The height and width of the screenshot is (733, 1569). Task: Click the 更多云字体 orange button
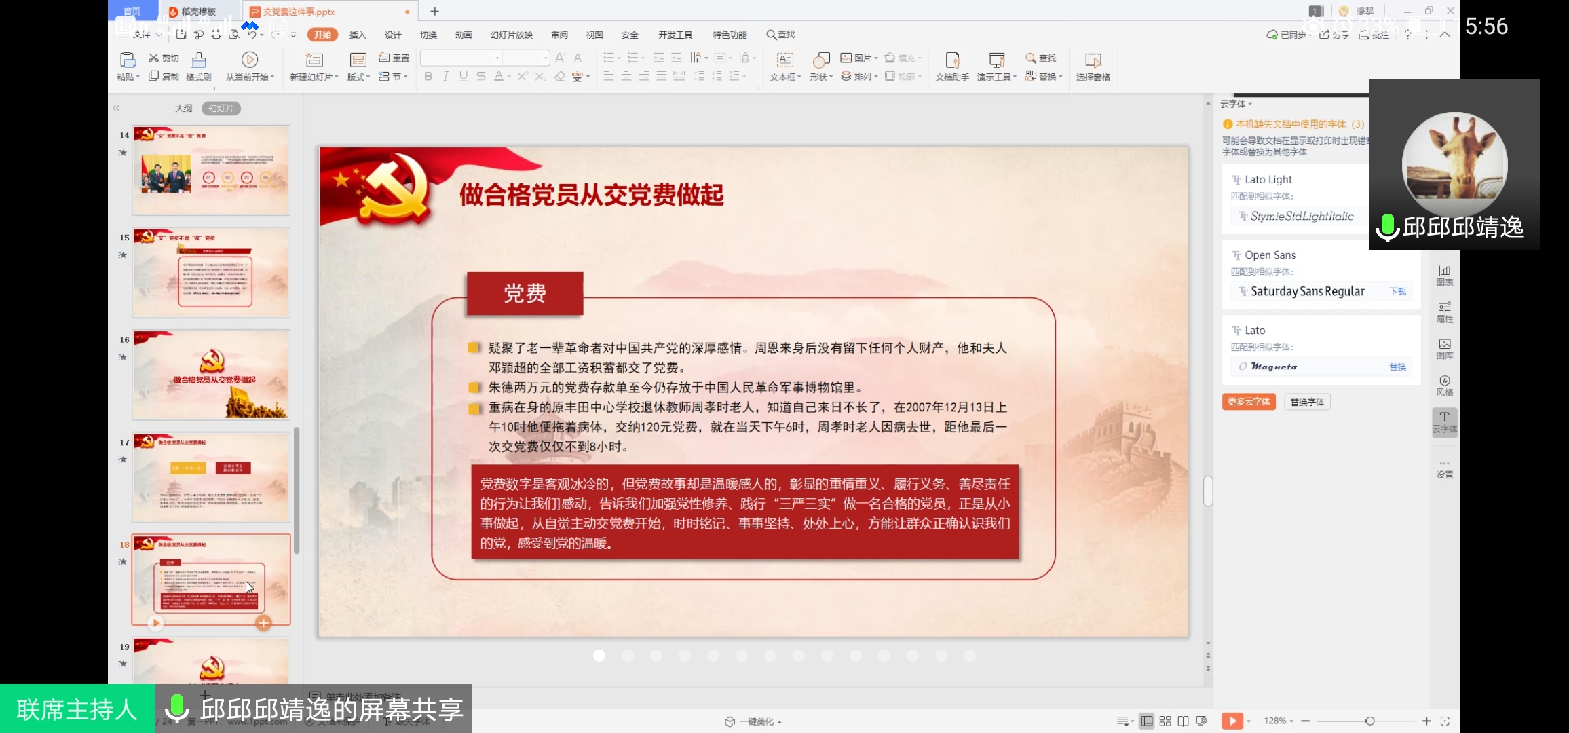(x=1249, y=402)
